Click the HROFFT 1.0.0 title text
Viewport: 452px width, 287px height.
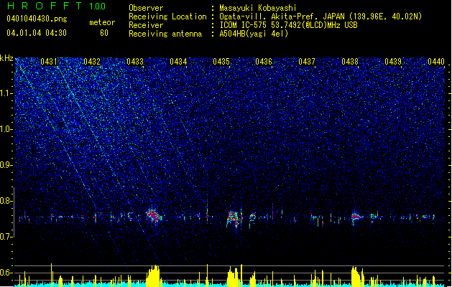56,6
